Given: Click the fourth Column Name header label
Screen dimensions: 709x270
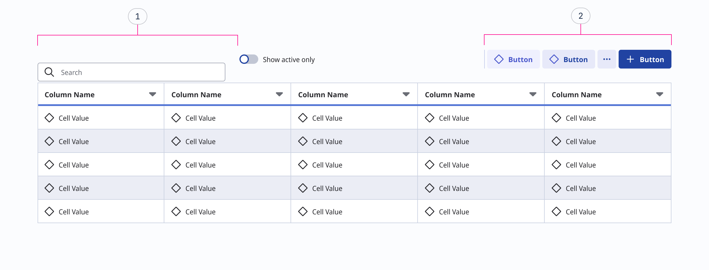Looking at the screenshot, I should tap(450, 95).
